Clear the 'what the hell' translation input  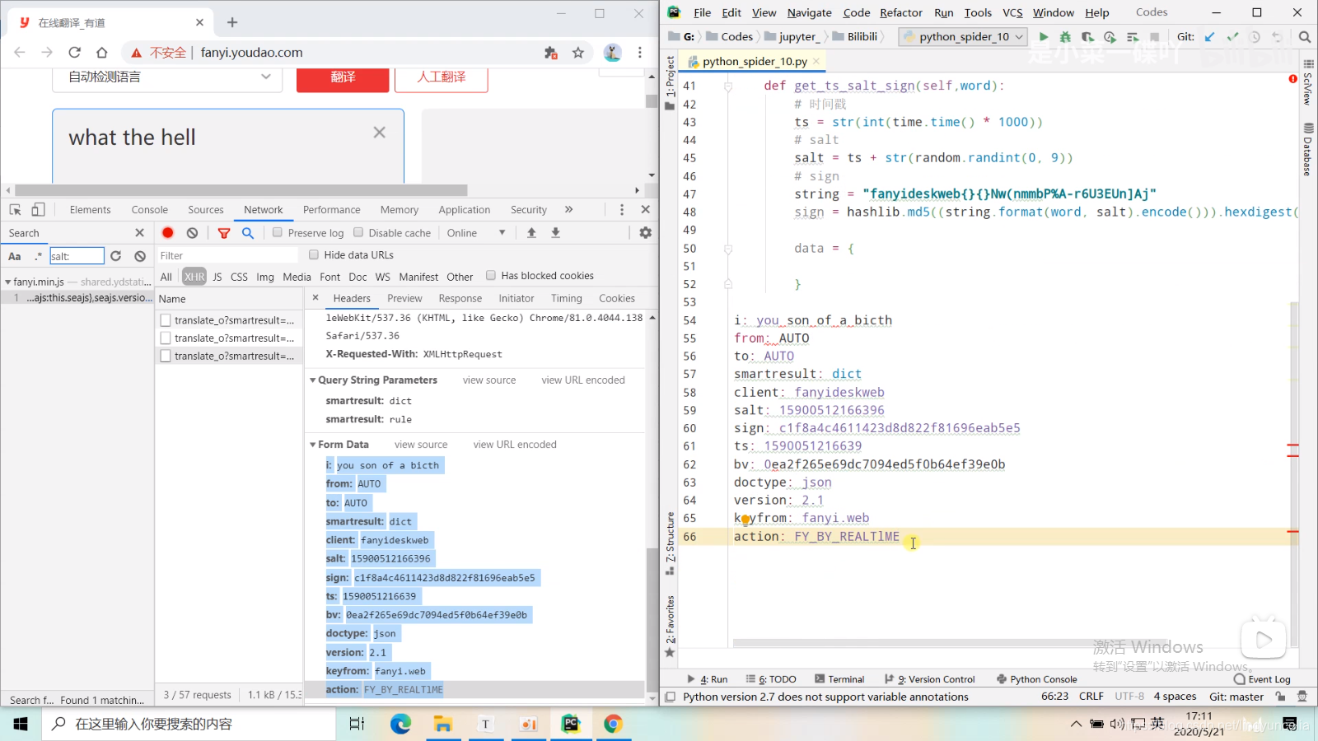(379, 133)
